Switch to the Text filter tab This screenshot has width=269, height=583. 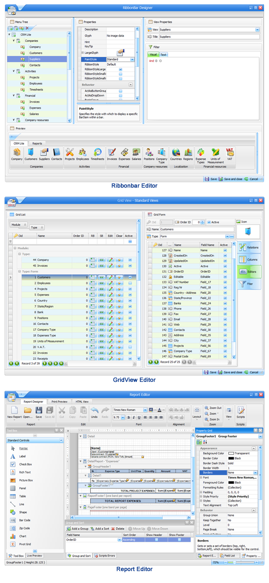tap(163, 54)
